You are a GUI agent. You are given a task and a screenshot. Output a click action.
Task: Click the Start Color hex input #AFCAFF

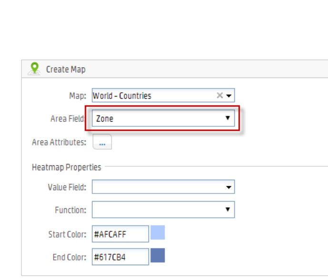tap(120, 234)
